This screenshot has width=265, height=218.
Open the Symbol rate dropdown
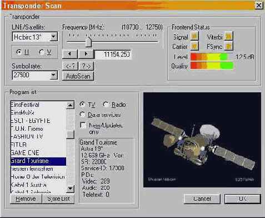pyautogui.click(x=54, y=75)
